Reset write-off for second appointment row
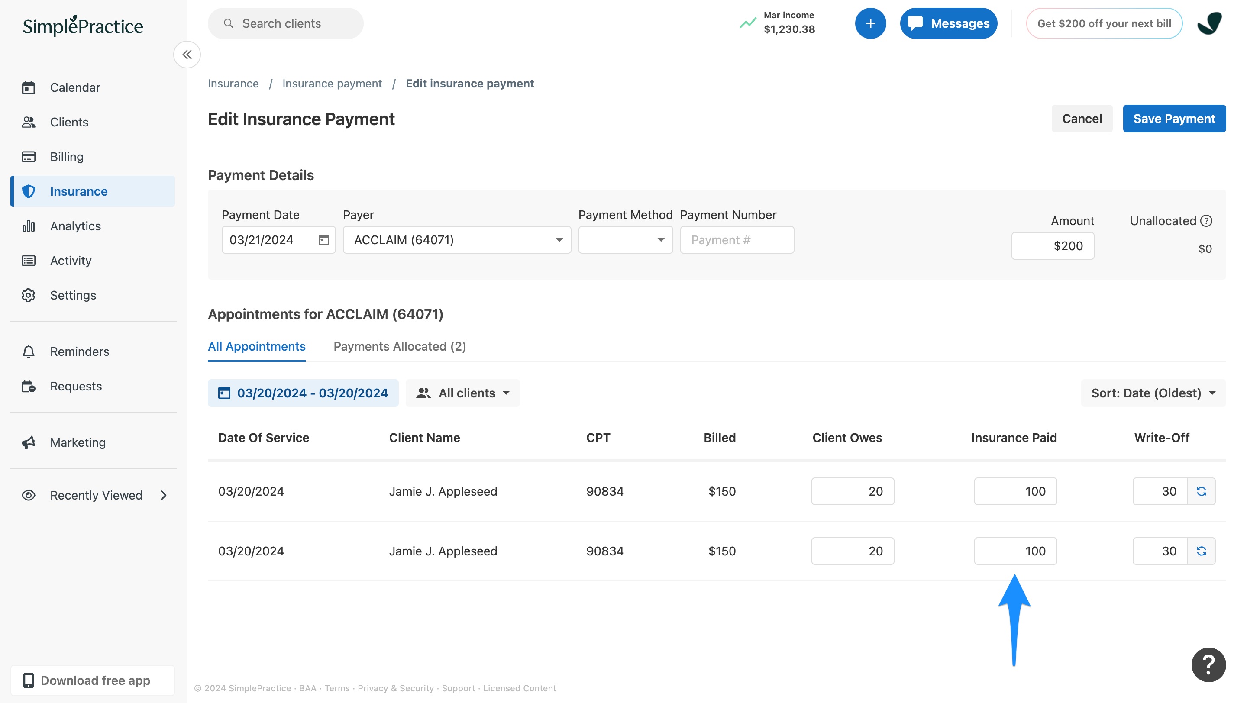1247x703 pixels. click(1201, 551)
